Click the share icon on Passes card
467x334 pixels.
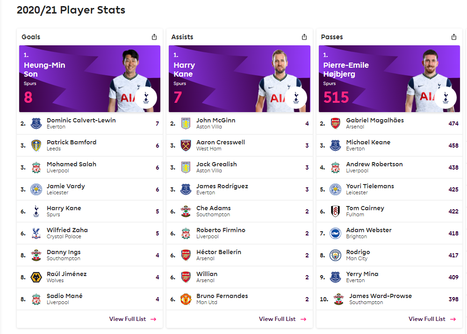pos(454,37)
